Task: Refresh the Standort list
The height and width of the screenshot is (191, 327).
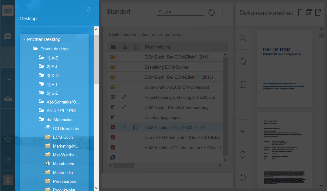Action: click(x=212, y=13)
